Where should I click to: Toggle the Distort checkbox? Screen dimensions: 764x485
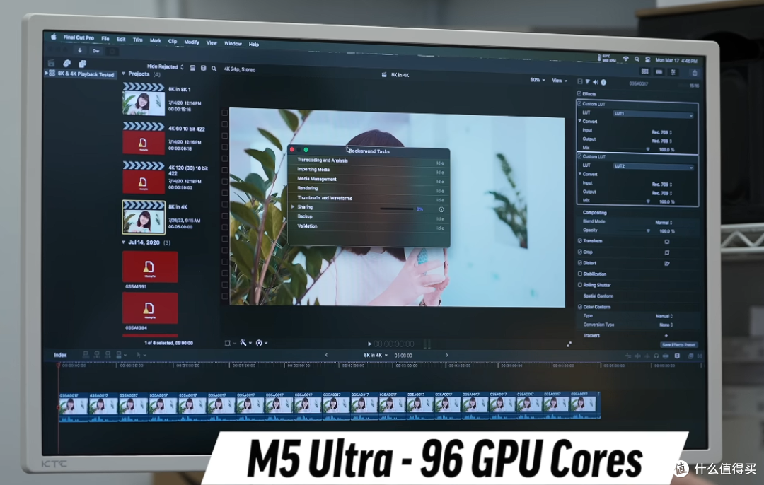click(x=580, y=262)
